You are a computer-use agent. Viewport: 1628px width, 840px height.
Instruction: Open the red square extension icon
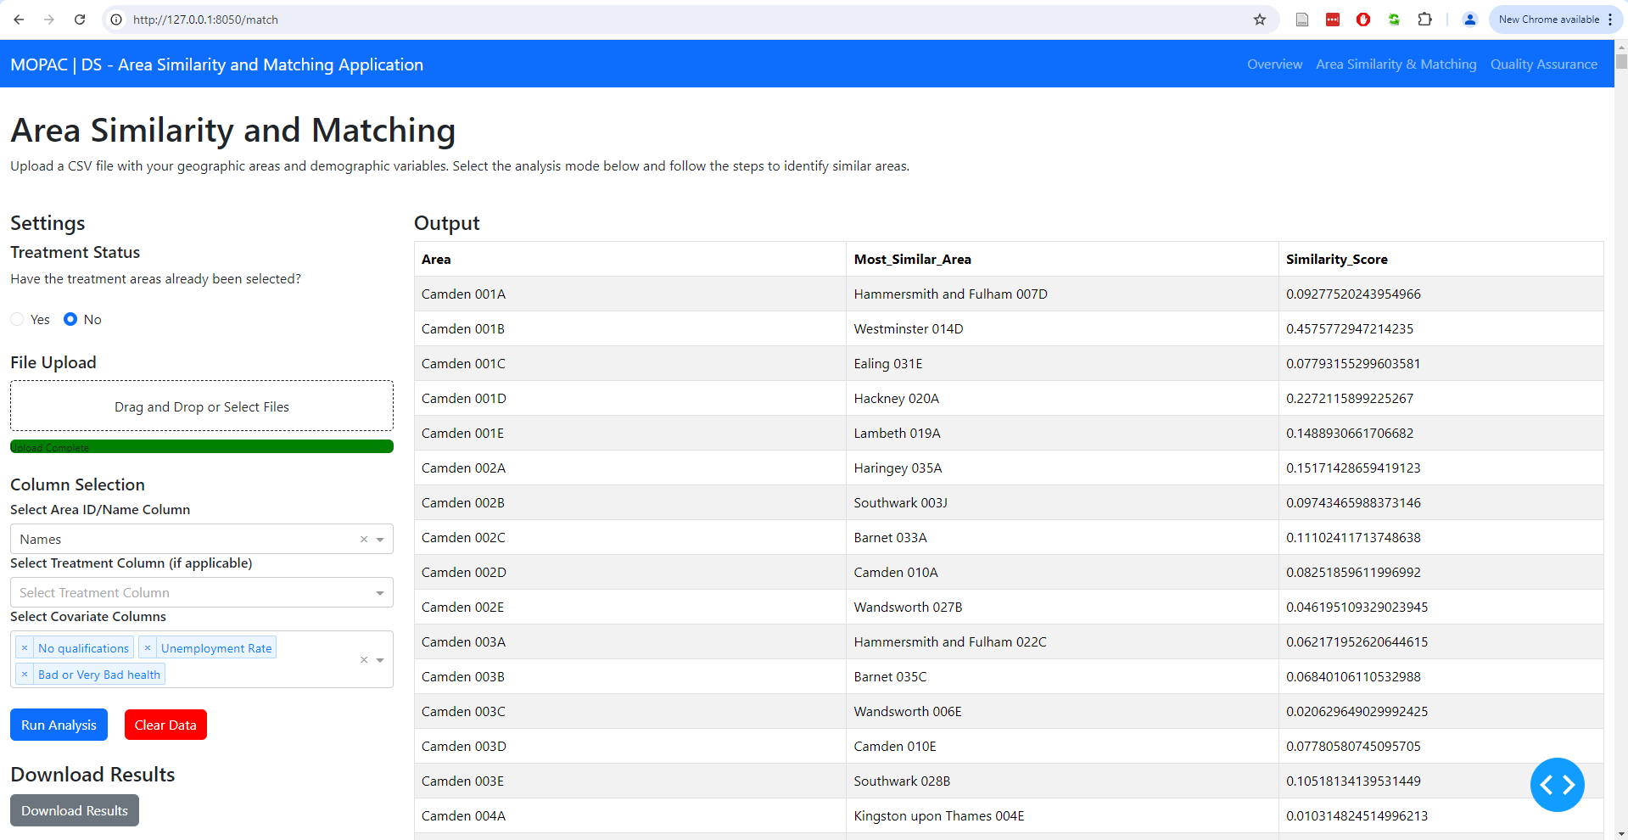click(x=1333, y=20)
